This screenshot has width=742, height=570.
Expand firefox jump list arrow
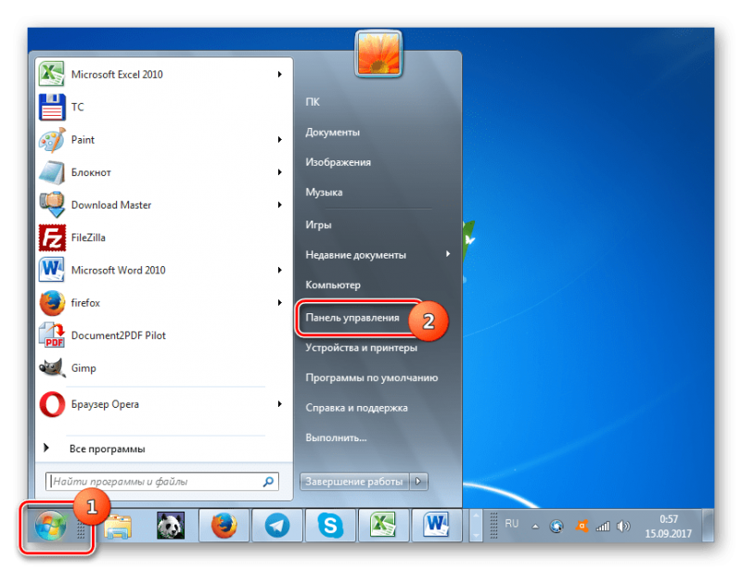pyautogui.click(x=280, y=303)
